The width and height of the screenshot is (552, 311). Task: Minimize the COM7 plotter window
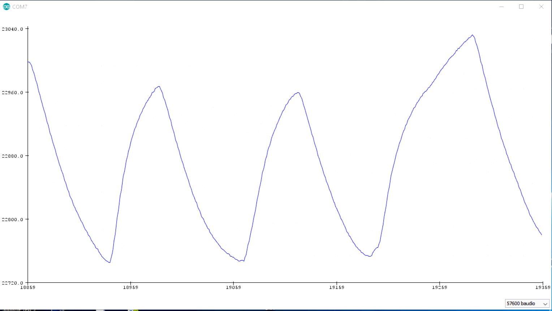pos(501,7)
